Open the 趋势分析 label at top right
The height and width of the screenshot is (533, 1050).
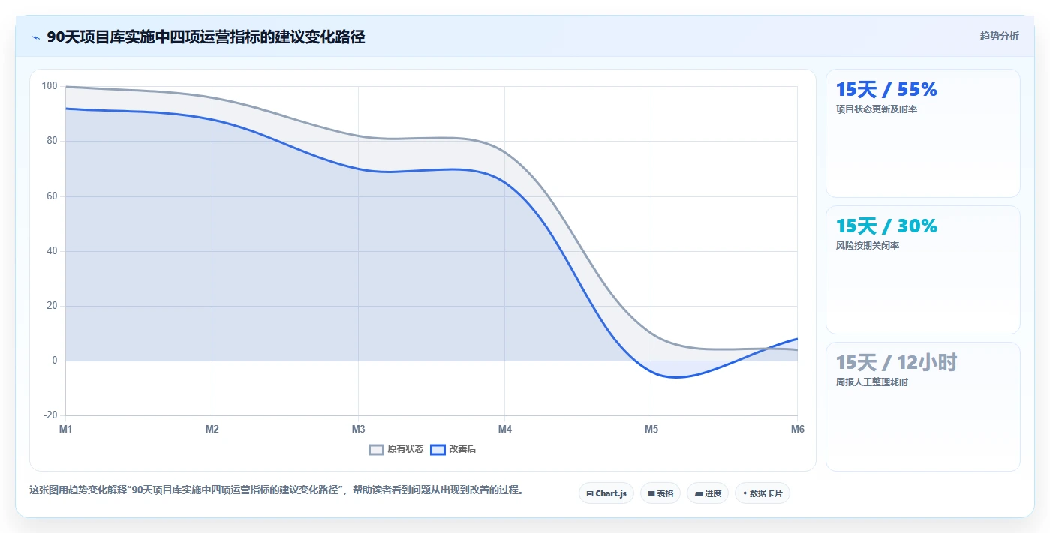click(999, 36)
